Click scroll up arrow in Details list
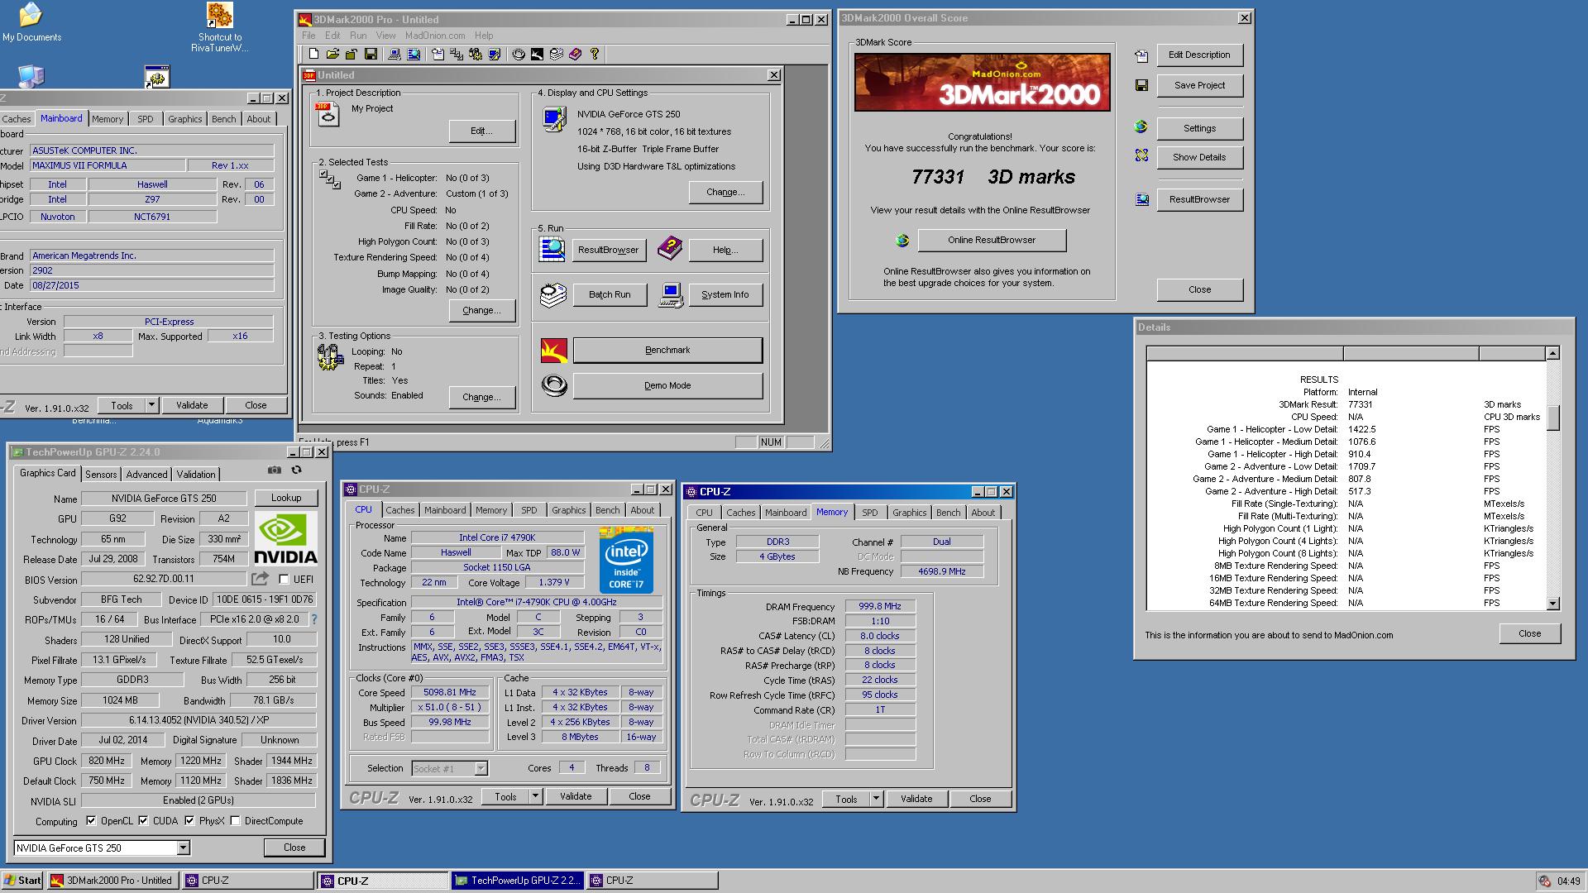 (x=1552, y=353)
